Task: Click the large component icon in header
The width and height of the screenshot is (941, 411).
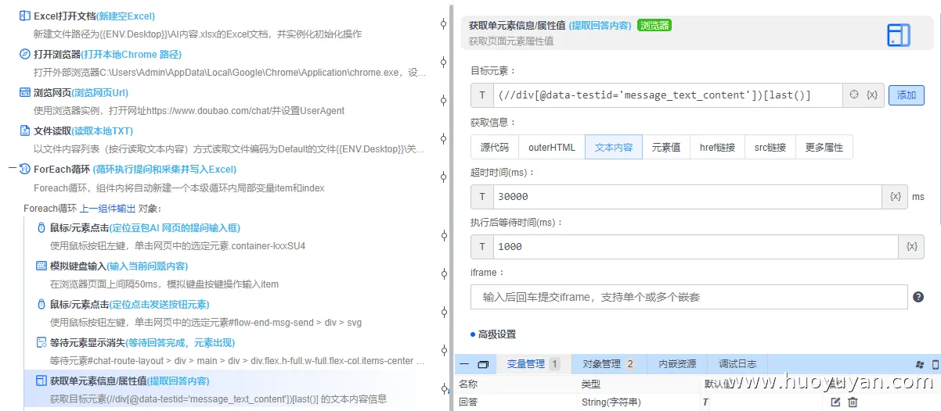Action: (898, 35)
